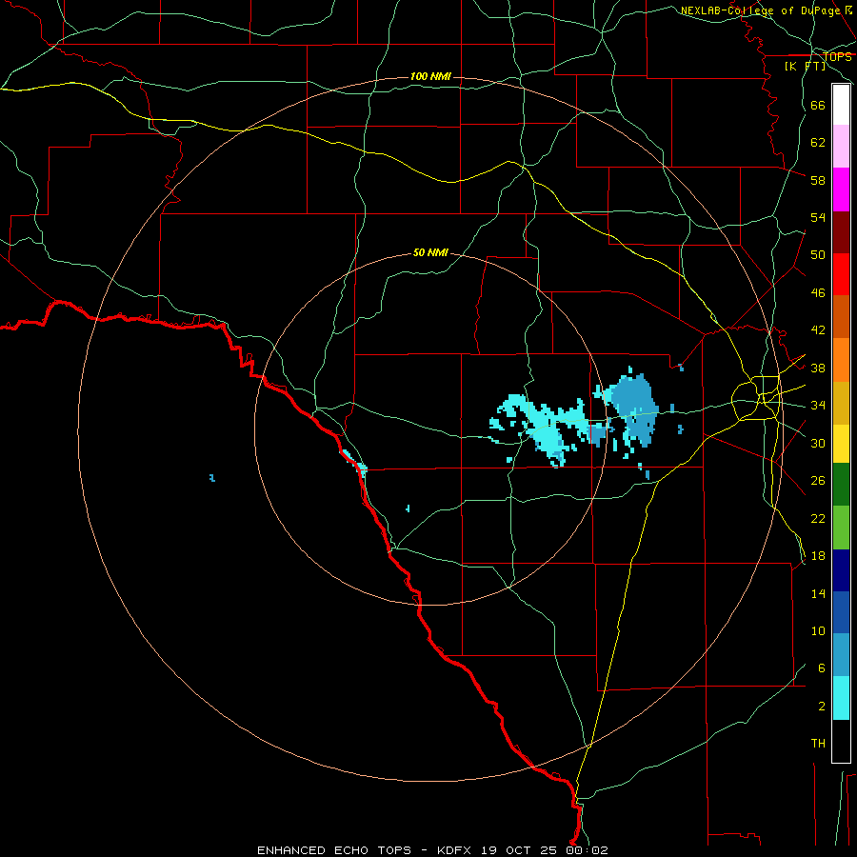Click the dark red (maroon) legend swatch
This screenshot has height=857, width=857.
coord(841,231)
